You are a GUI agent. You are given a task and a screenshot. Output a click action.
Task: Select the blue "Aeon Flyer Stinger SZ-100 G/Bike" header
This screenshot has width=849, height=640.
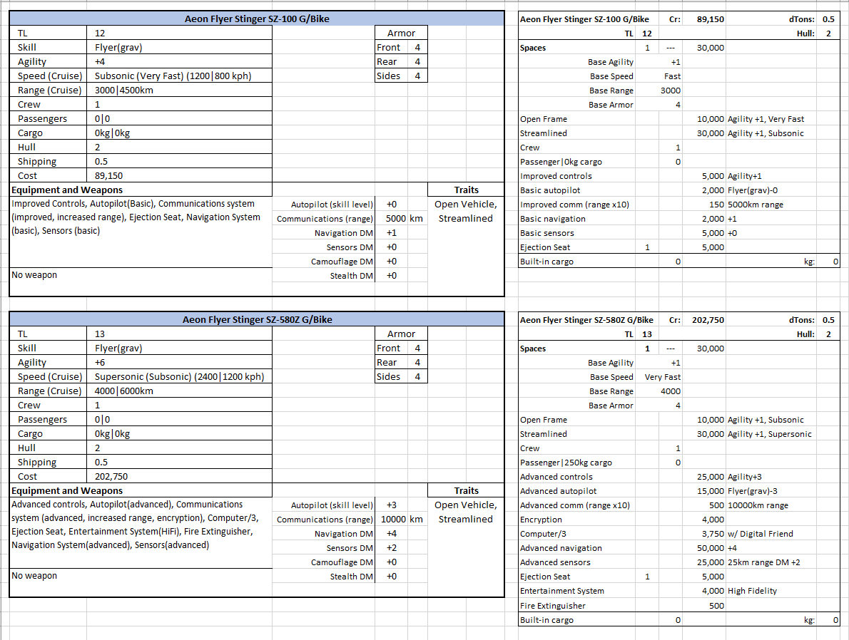tap(257, 19)
